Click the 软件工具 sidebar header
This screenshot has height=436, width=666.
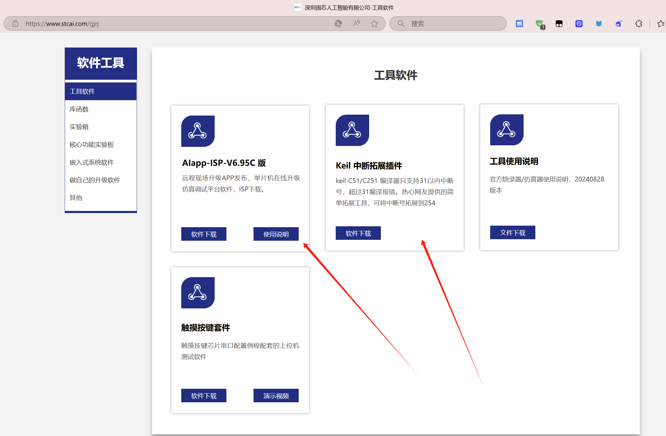(x=101, y=63)
